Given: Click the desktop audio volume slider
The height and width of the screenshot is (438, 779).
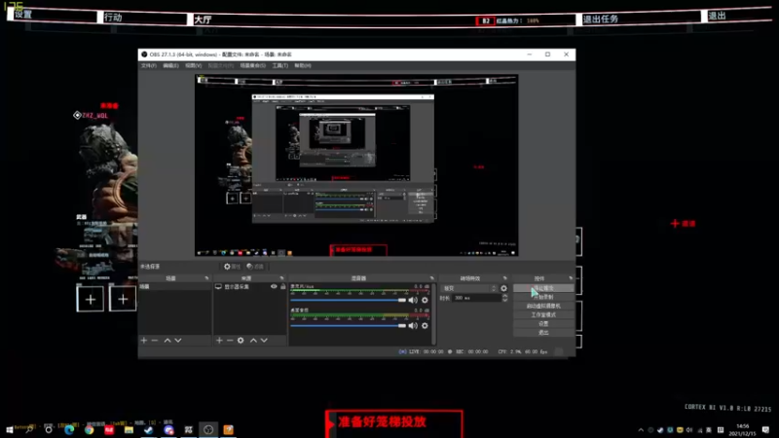Looking at the screenshot, I should (349, 326).
